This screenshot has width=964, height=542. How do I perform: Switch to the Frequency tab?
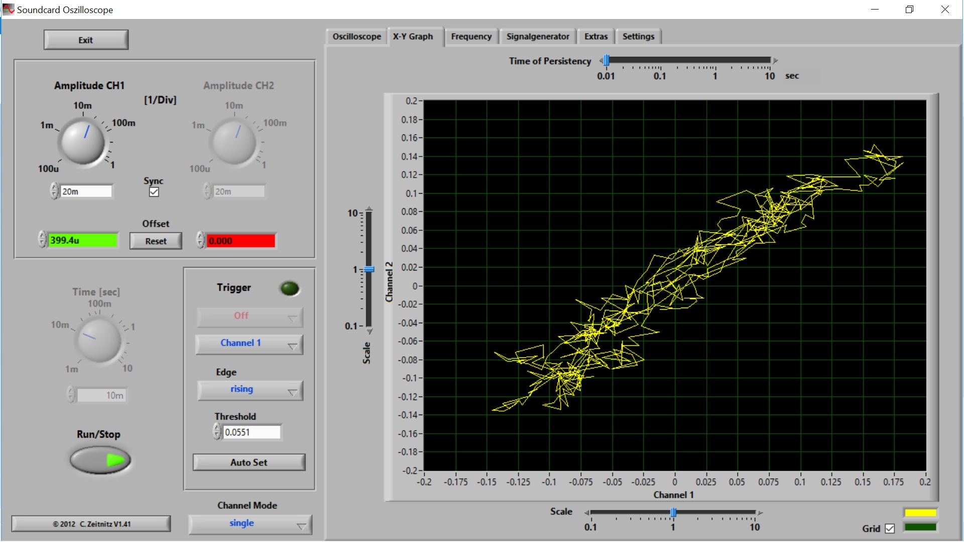[471, 37]
